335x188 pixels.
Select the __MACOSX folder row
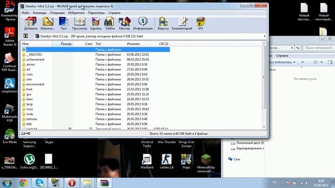tap(95, 54)
